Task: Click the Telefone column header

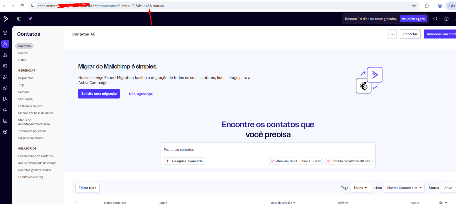Action: click(x=342, y=203)
